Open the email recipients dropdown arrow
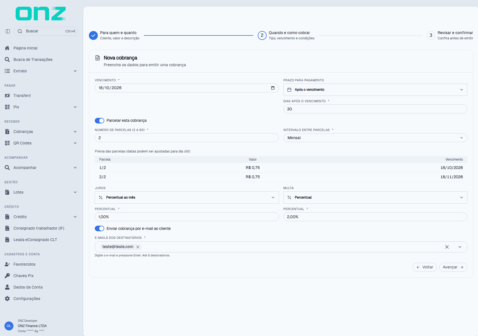Viewport: 478px width, 336px height. click(x=460, y=247)
